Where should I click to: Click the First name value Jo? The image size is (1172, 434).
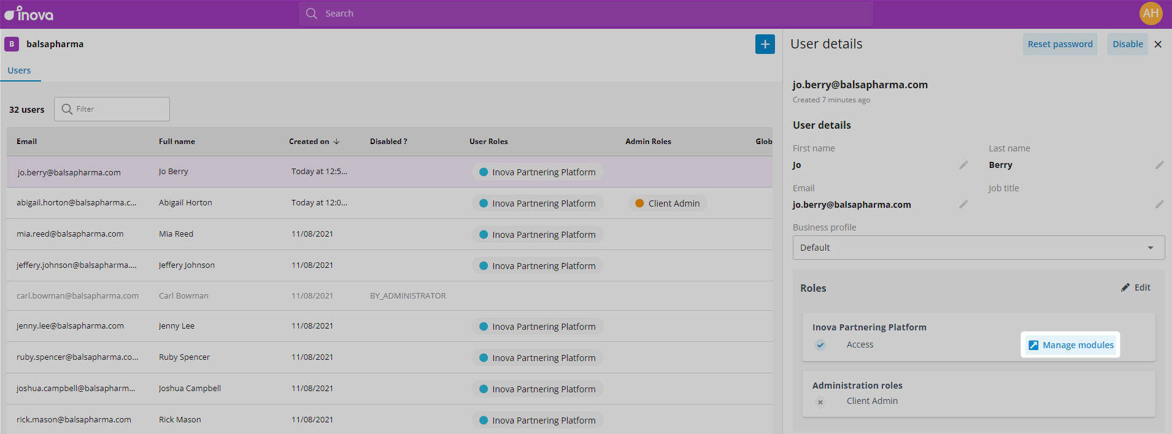(797, 165)
